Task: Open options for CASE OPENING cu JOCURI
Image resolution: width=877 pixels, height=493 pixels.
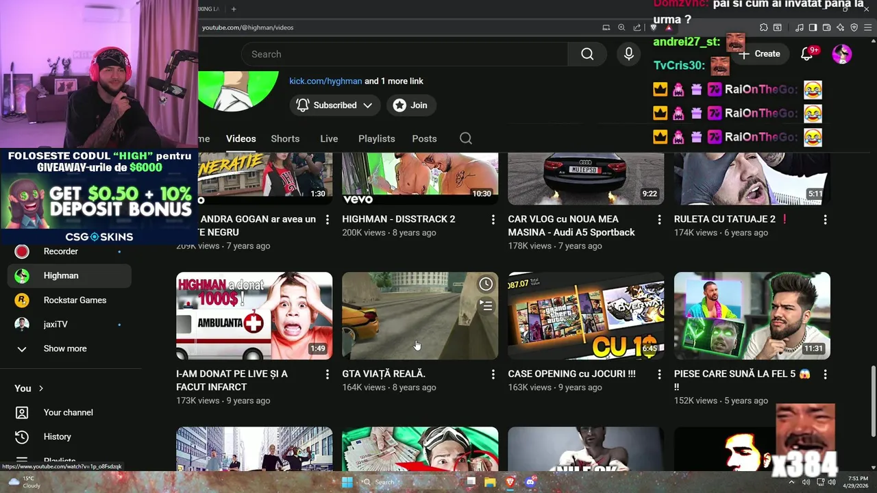Action: 659,375
